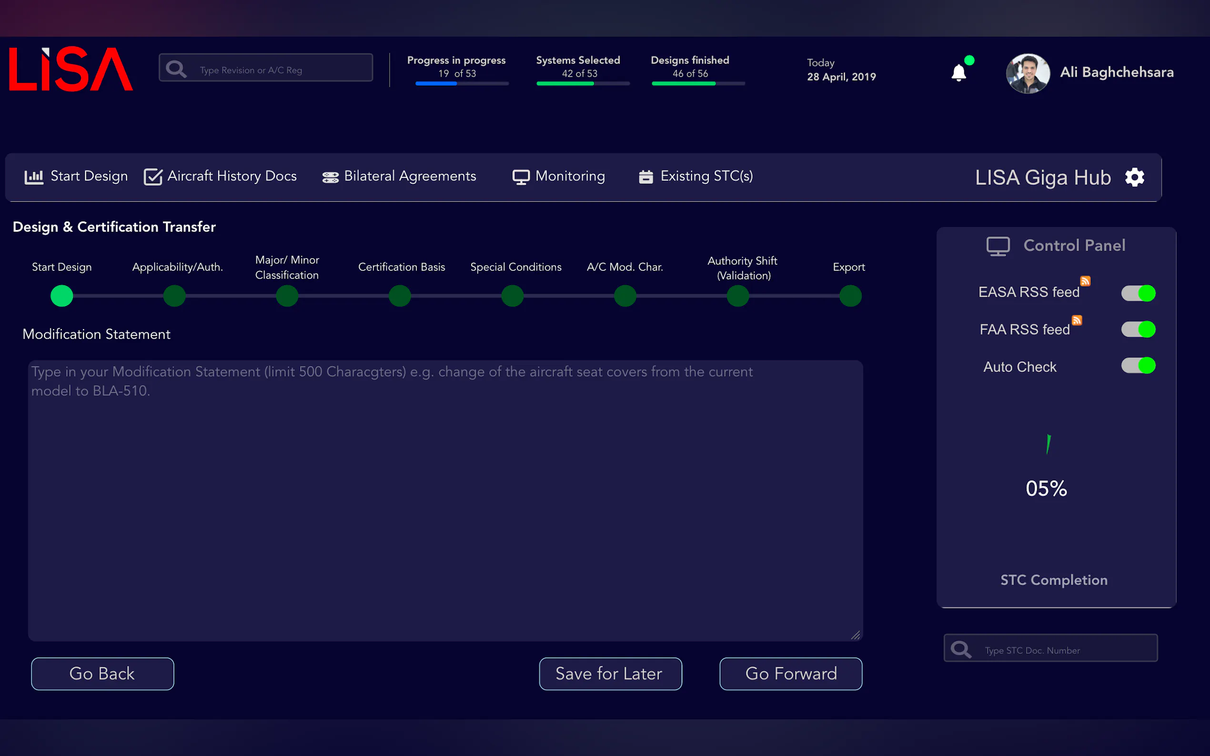Click the Control Panel monitor icon
The width and height of the screenshot is (1210, 756).
[998, 246]
